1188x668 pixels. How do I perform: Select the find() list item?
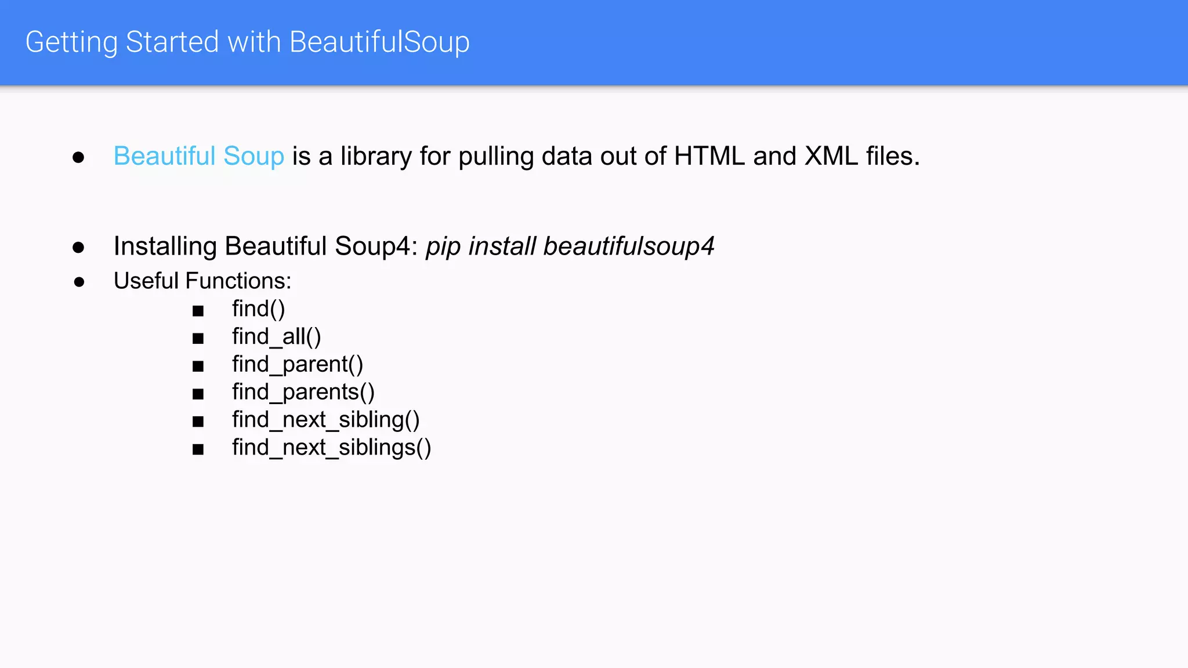(x=259, y=309)
